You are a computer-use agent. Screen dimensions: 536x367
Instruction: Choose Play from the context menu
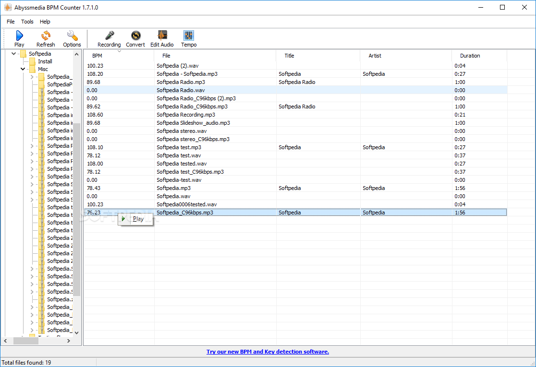[135, 219]
